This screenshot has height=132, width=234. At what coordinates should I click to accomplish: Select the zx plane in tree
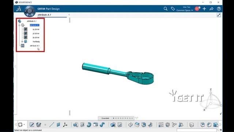36,37
